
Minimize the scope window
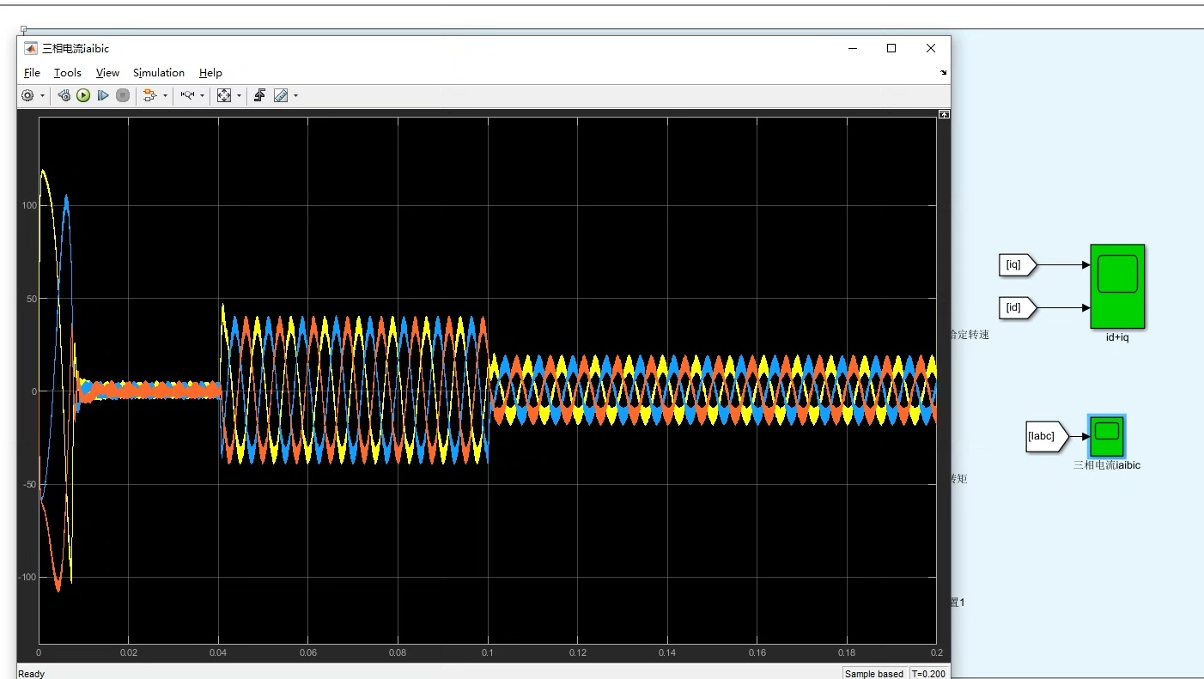pyautogui.click(x=853, y=48)
